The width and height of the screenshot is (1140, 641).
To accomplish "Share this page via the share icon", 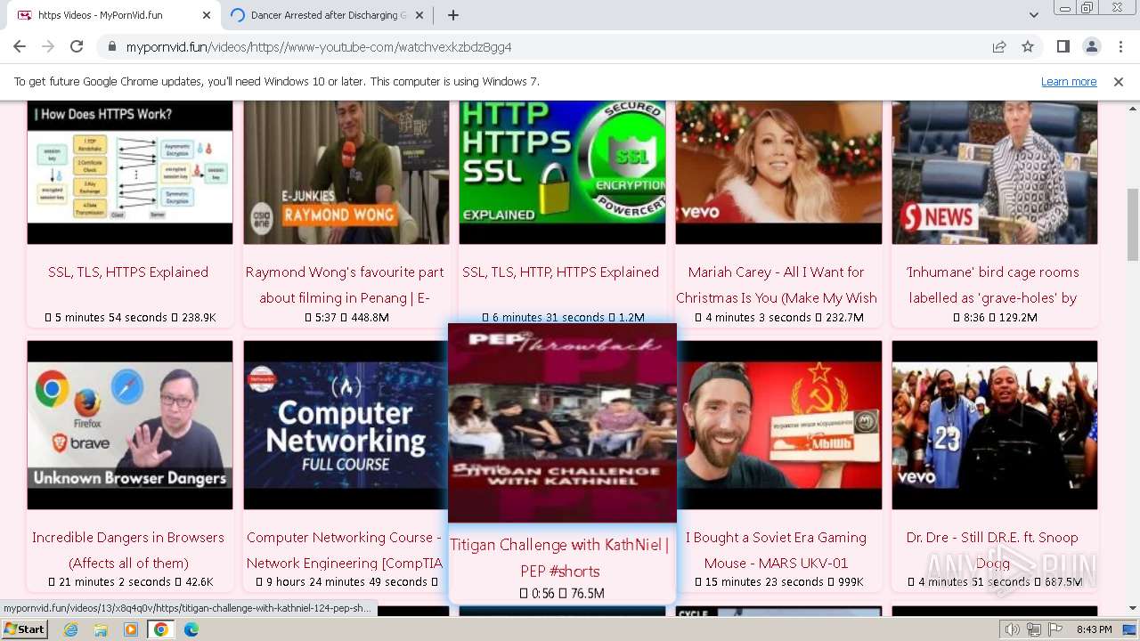I will click(999, 47).
